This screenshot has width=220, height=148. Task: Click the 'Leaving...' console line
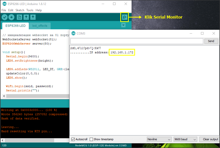click(x=10, y=127)
